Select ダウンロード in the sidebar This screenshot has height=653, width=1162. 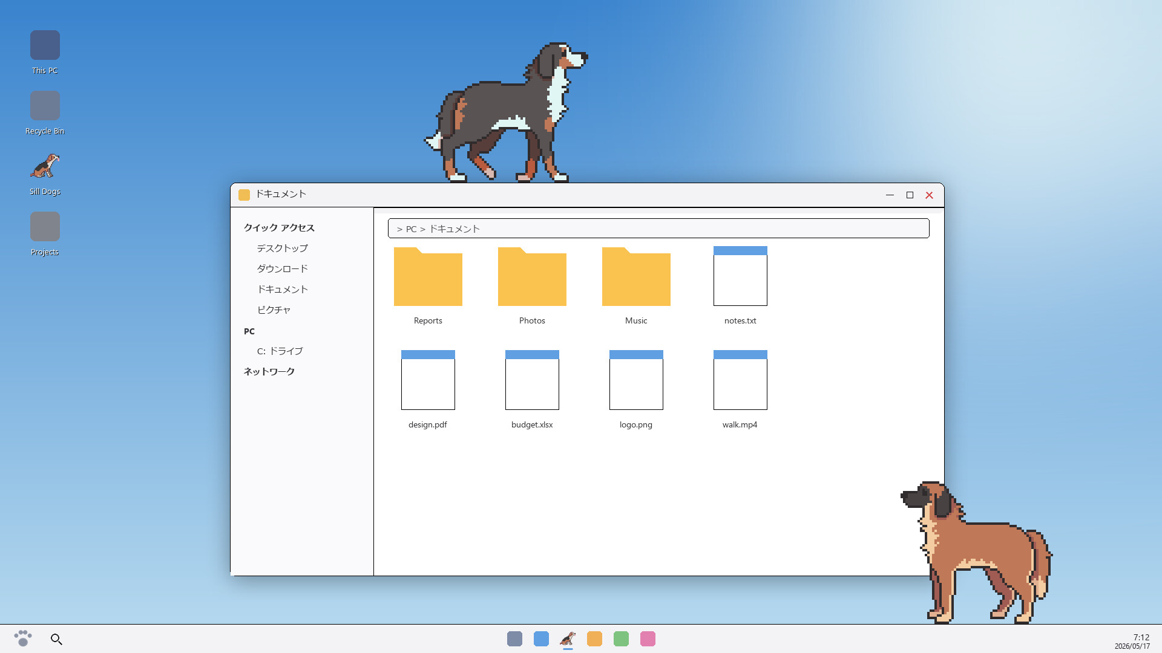(x=282, y=269)
